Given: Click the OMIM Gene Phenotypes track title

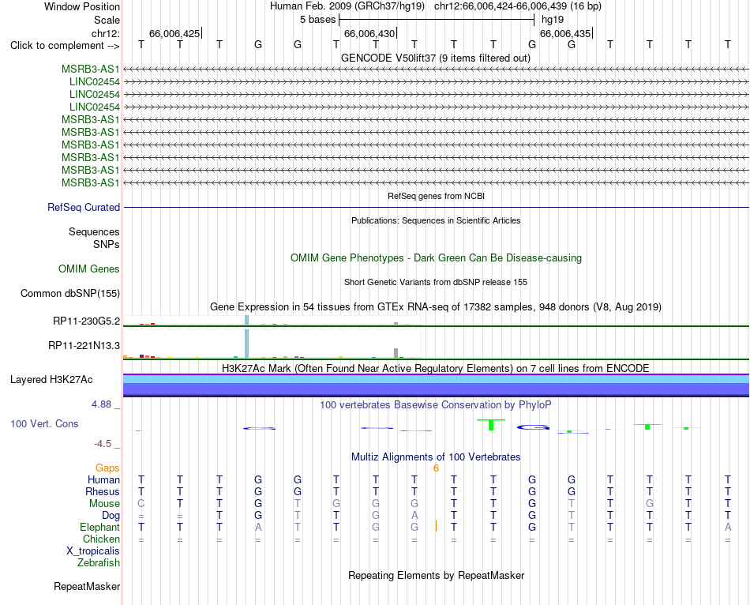Looking at the screenshot, I should point(436,258).
